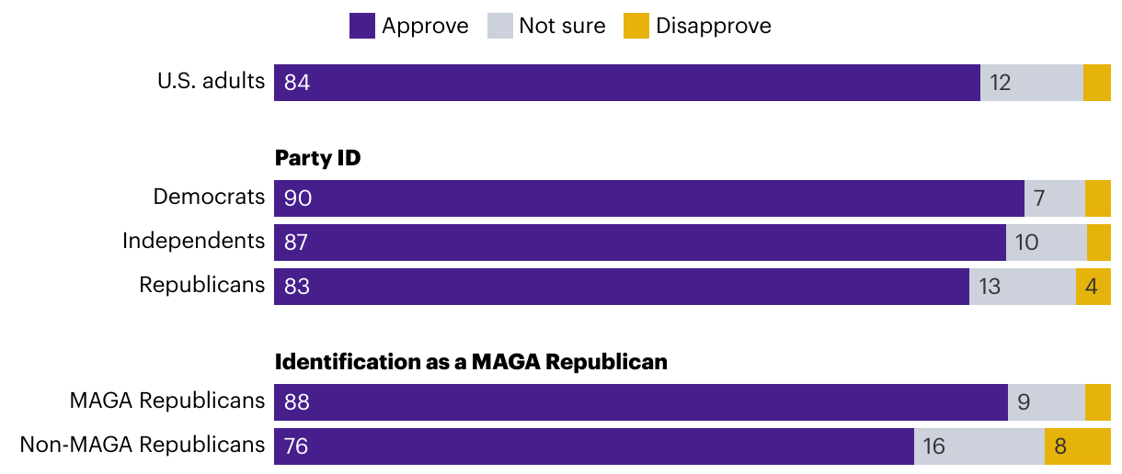Click the Non-MAGA Republicans row label
The height and width of the screenshot is (474, 1122).
(x=143, y=445)
